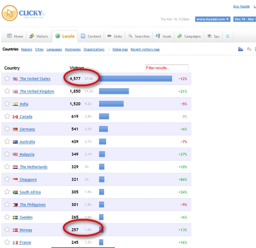
Task: Star the Germany row
Action: tap(7, 129)
